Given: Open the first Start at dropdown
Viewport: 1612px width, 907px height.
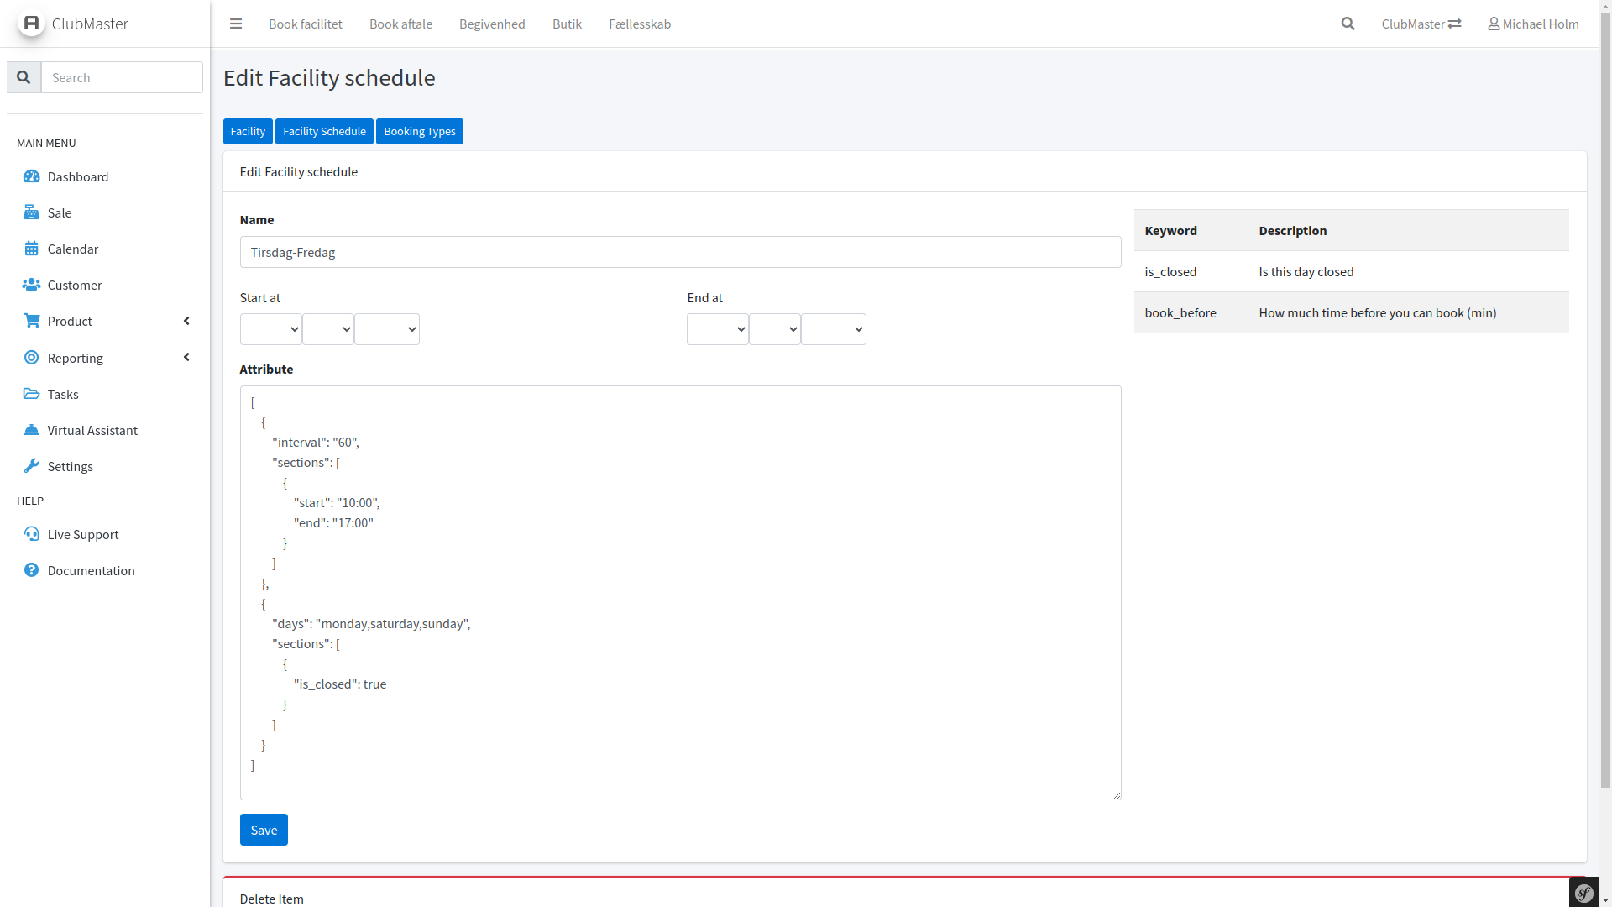Looking at the screenshot, I should click(270, 329).
